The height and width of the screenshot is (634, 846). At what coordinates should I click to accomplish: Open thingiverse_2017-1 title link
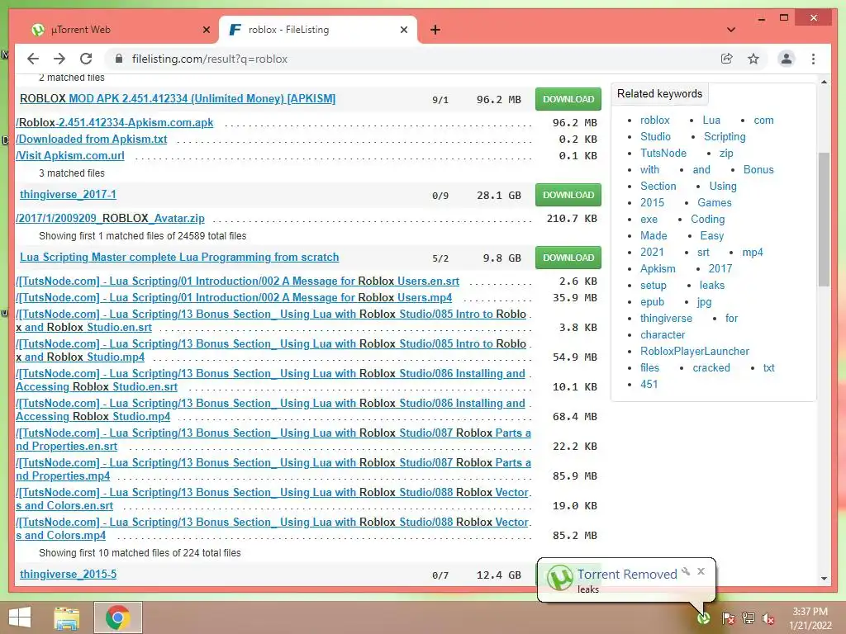[68, 194]
